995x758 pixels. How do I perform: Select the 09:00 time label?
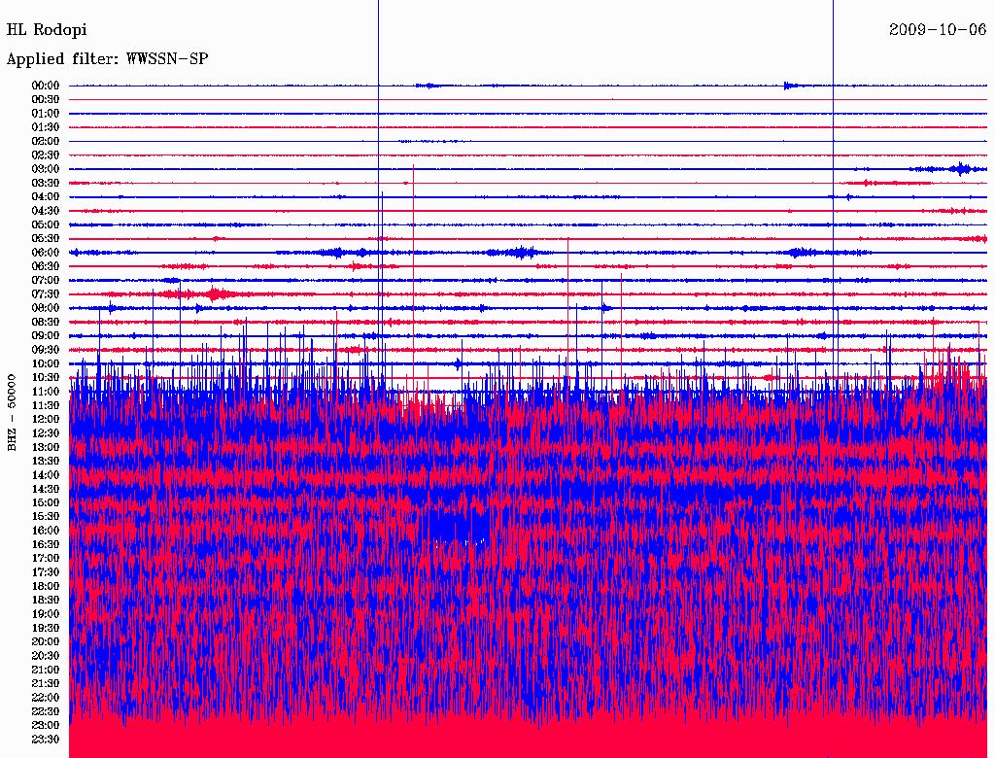(46, 336)
